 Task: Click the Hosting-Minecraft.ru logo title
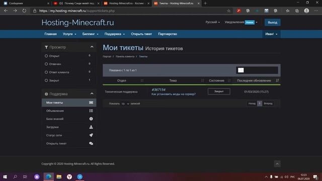(77, 23)
